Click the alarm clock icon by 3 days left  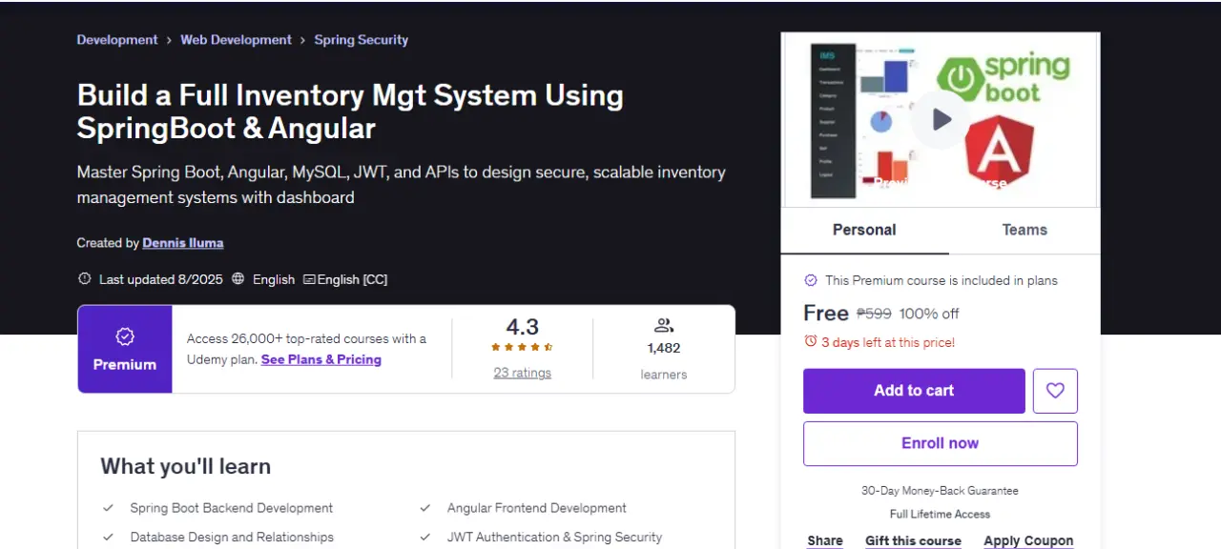point(811,341)
